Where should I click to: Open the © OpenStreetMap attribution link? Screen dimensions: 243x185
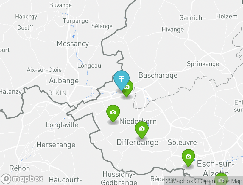coord(218,181)
